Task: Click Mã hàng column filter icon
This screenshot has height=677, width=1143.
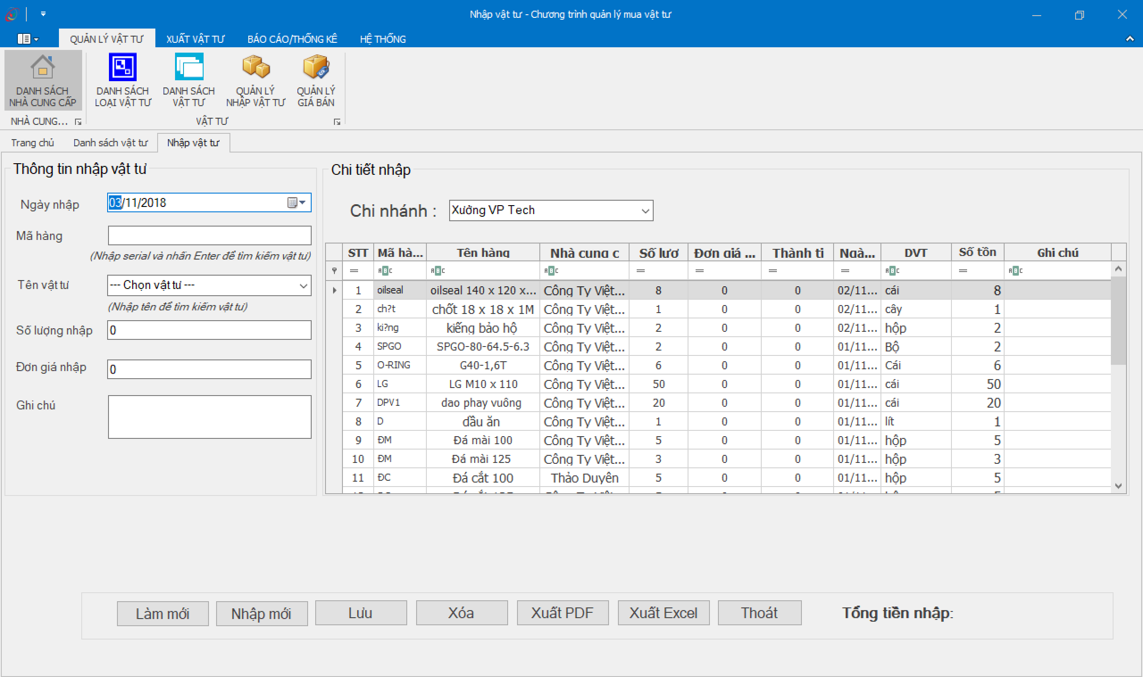Action: click(384, 271)
